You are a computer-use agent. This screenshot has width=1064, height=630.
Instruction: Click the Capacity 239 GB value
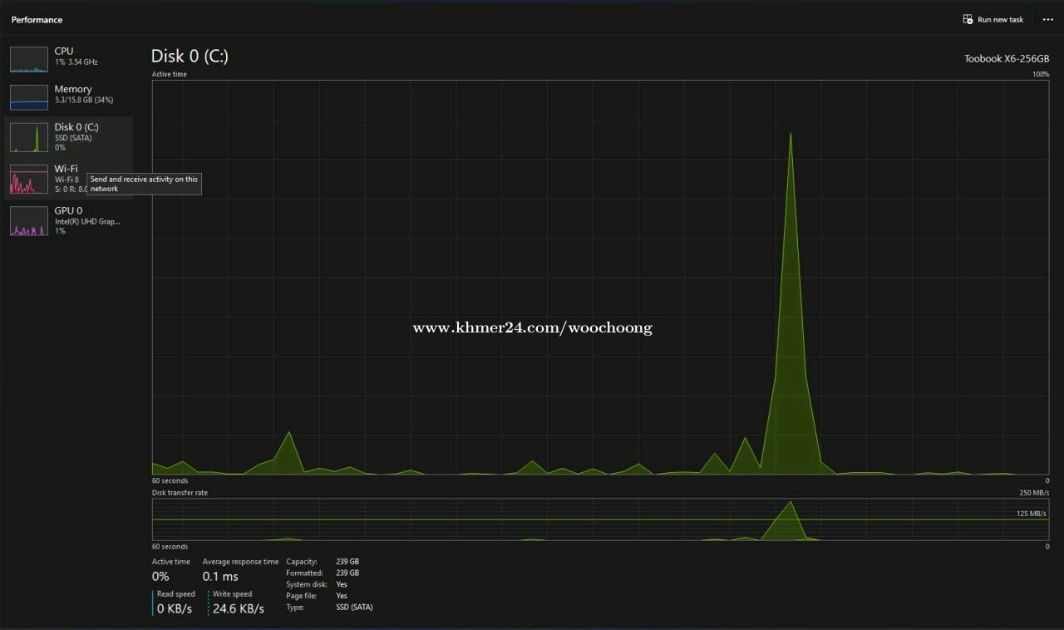347,562
